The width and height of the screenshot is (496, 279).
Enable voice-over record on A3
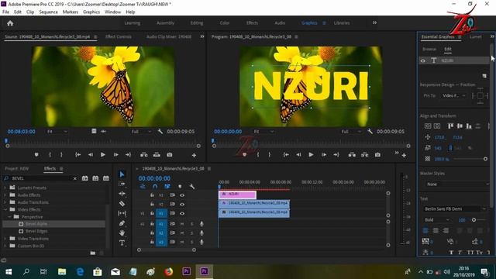(201, 242)
